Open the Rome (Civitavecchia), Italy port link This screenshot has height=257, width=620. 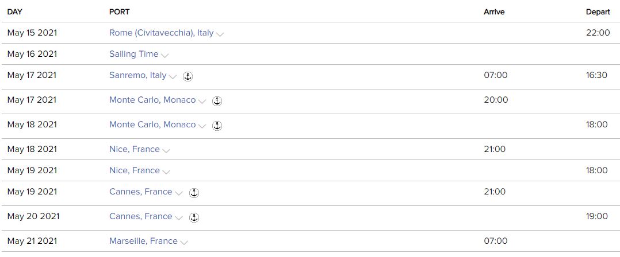tap(161, 33)
